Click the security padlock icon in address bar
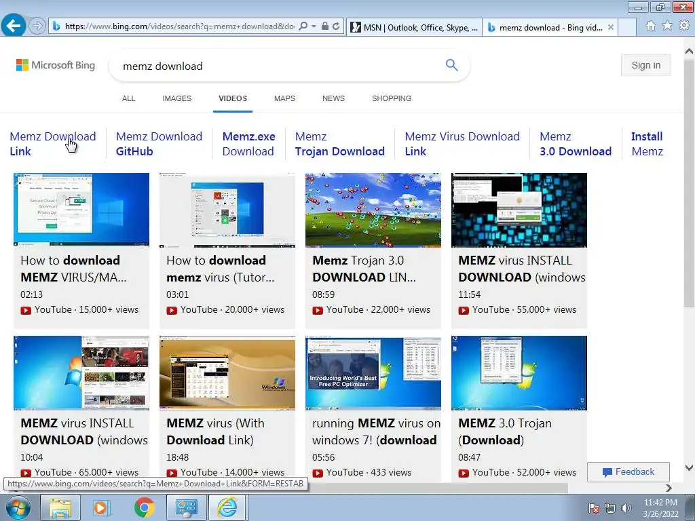695x521 pixels. pos(325,26)
